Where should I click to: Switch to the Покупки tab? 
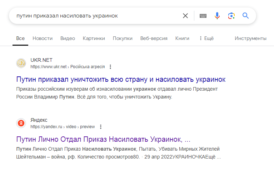coord(123,39)
